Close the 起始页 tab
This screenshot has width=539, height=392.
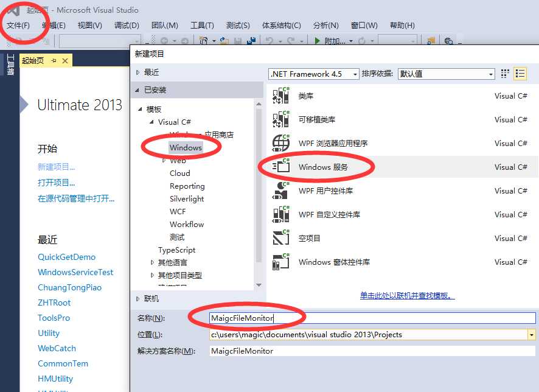65,61
